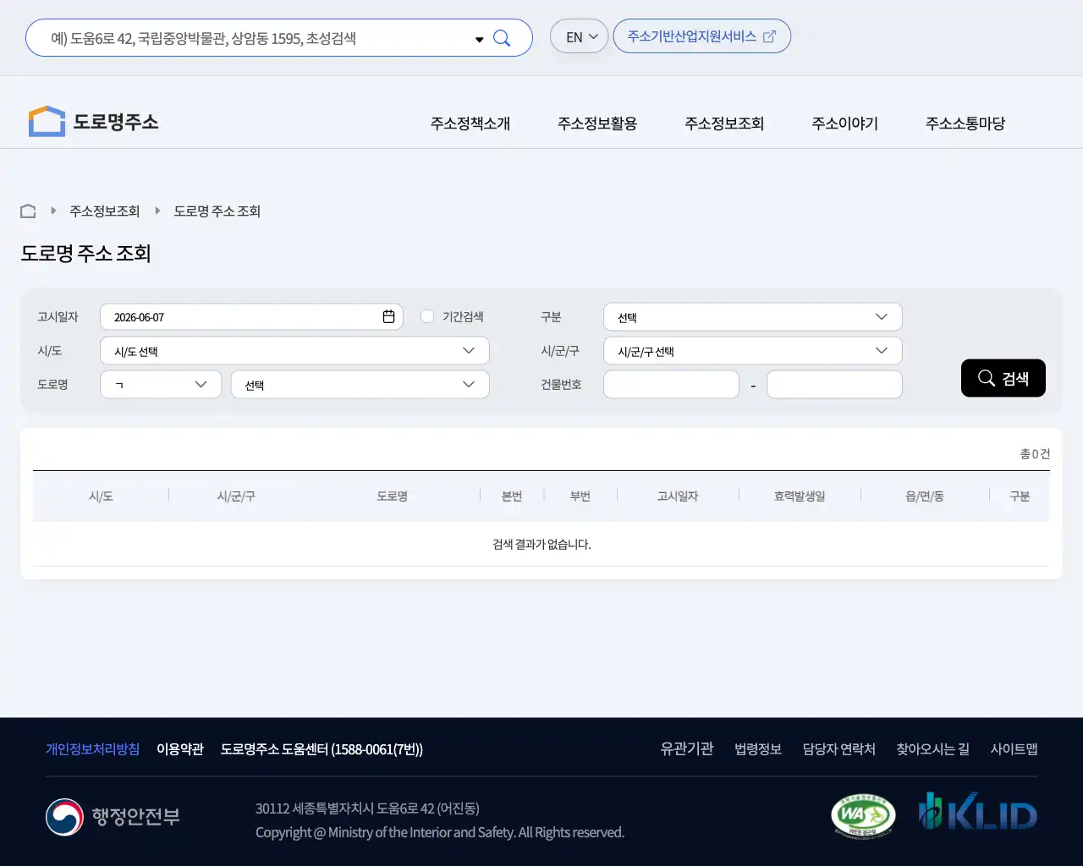Click the 행정안전부 ministry logo
This screenshot has width=1083, height=866.
pyautogui.click(x=113, y=817)
